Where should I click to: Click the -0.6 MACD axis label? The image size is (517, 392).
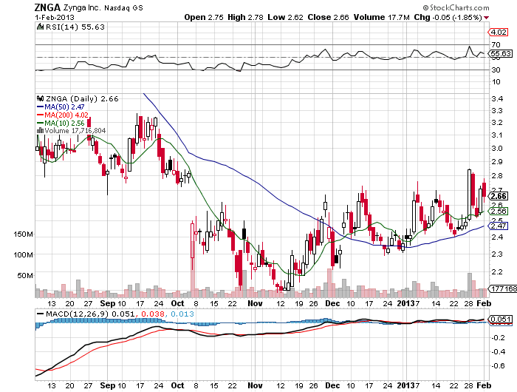point(498,365)
